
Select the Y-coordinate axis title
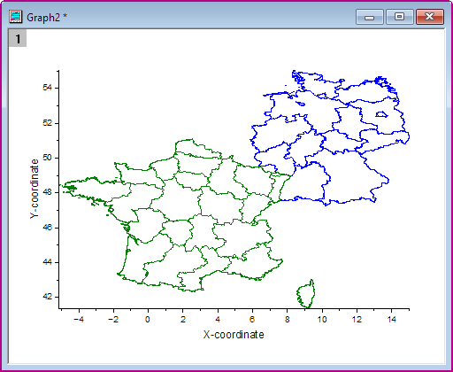tap(35, 189)
